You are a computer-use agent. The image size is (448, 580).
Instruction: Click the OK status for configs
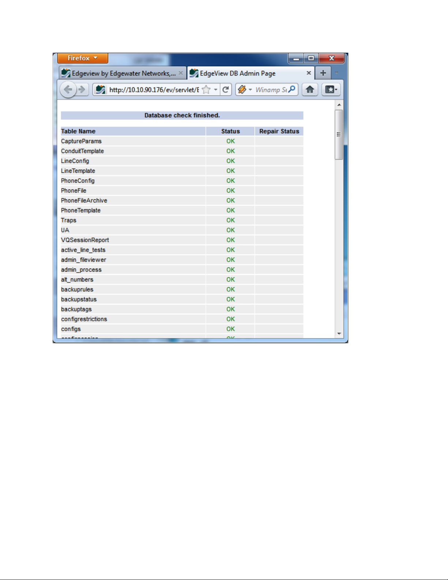[230, 329]
